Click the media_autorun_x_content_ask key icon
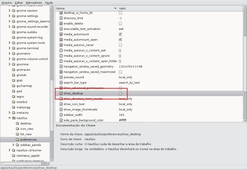Viewport: 247px width, 170px height. [61, 50]
